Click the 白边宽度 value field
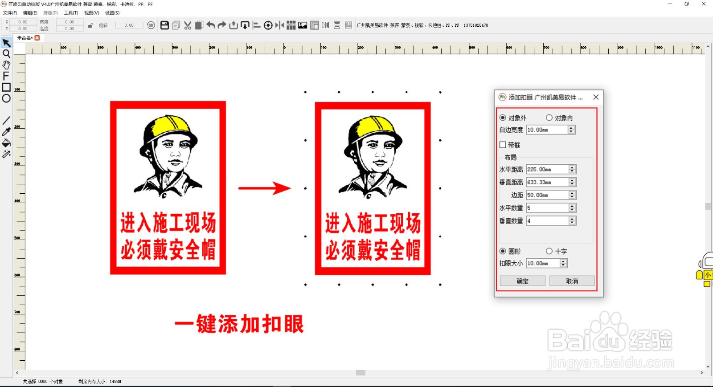713x387 pixels. click(x=547, y=130)
